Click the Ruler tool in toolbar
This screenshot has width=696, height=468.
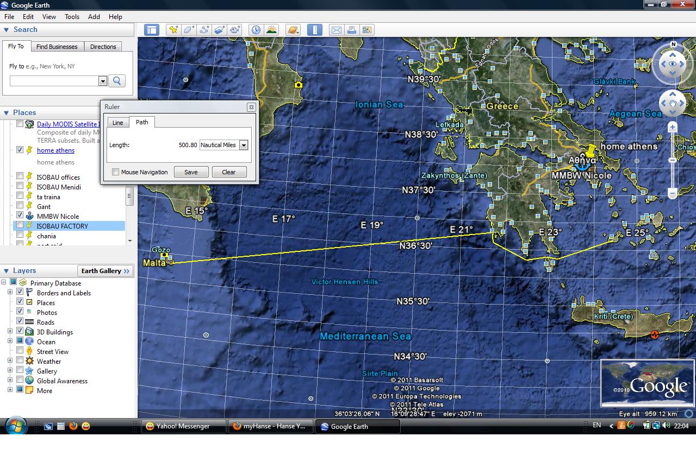pos(315,30)
